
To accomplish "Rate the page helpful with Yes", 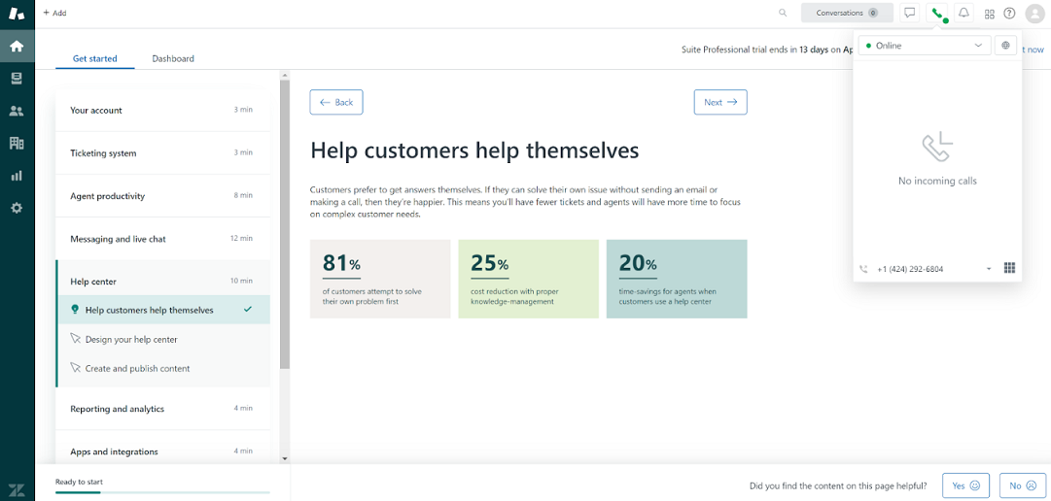I will pyautogui.click(x=965, y=485).
